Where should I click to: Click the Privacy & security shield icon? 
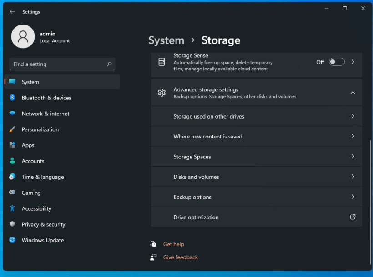[12, 224]
